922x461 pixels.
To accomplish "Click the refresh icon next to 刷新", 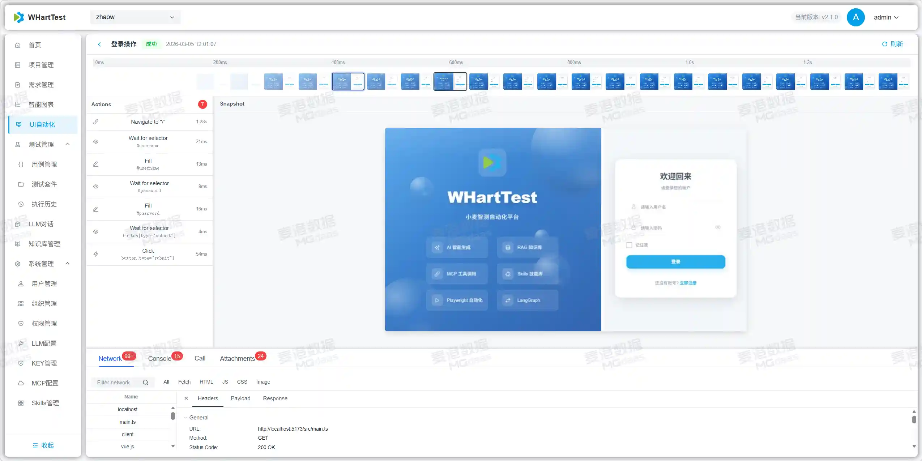I will click(884, 44).
